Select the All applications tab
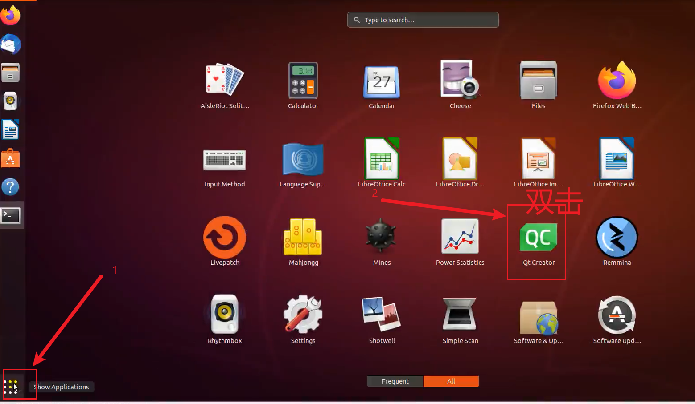The image size is (695, 404). pos(451,381)
